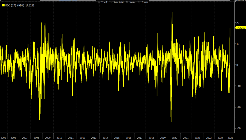Click the yellow 17.6252 value tag
Screen dimensions: 246x140
point(240,28)
